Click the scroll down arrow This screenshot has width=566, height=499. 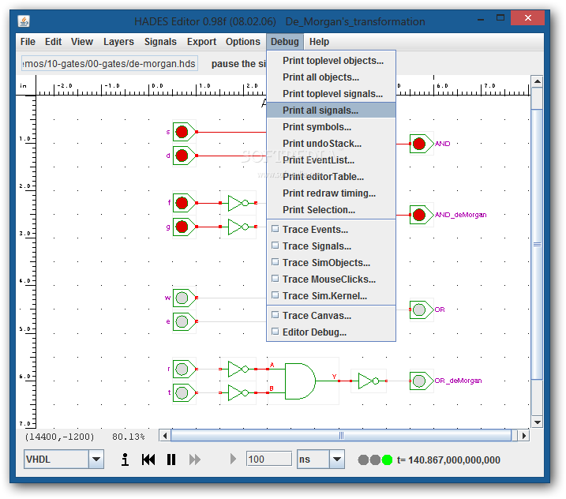point(537,422)
